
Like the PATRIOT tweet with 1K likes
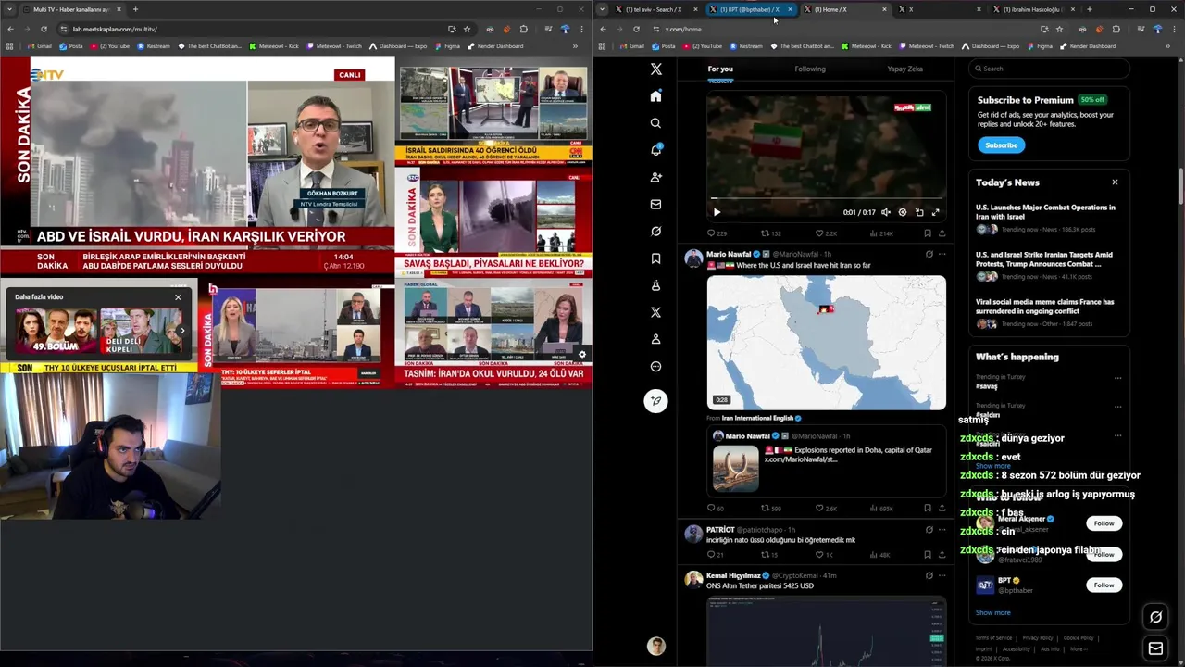(x=825, y=555)
